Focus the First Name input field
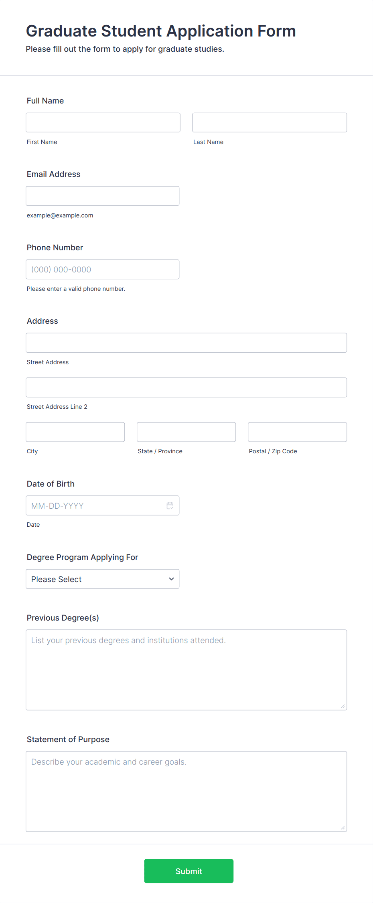Screen dimensions: 373x903 [103, 122]
